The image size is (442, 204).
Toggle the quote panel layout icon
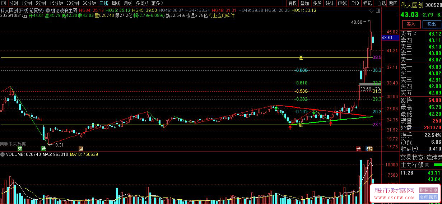379,10
